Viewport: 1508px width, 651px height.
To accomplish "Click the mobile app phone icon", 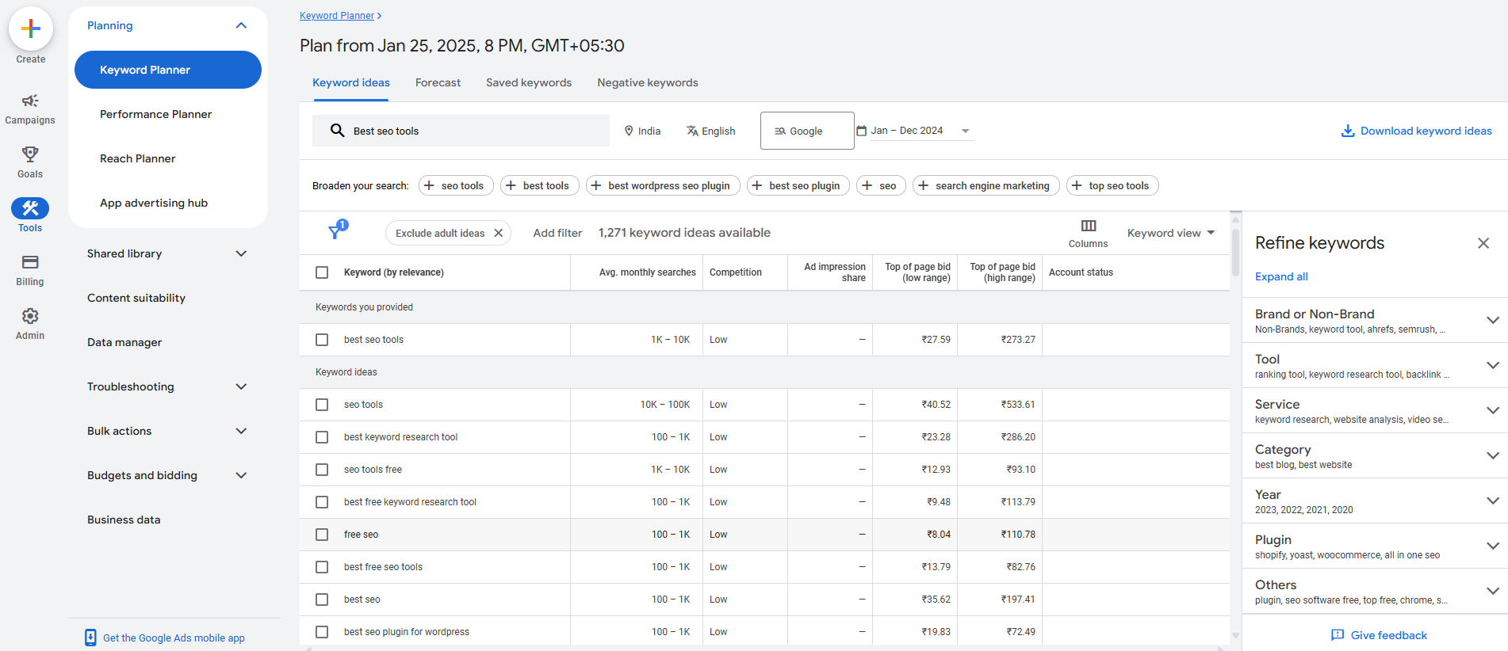I will pos(90,638).
